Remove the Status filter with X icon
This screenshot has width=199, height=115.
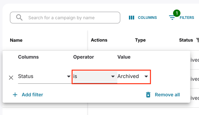[x=11, y=78]
